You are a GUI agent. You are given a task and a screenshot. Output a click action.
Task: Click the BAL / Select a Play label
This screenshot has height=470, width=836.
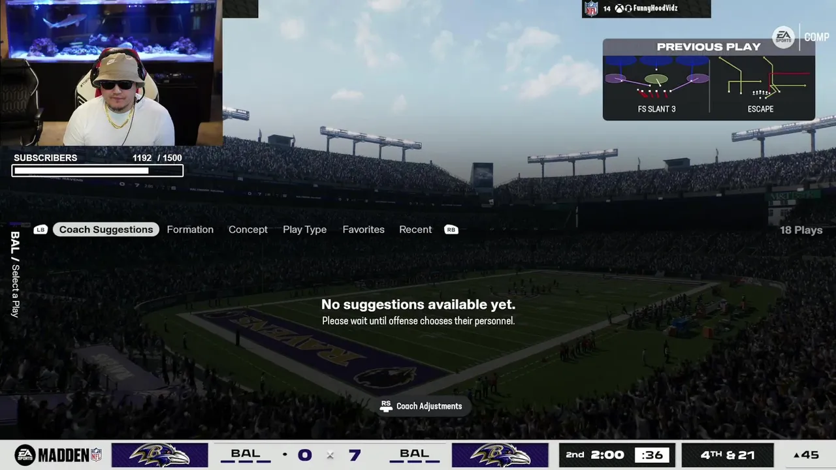(x=15, y=274)
